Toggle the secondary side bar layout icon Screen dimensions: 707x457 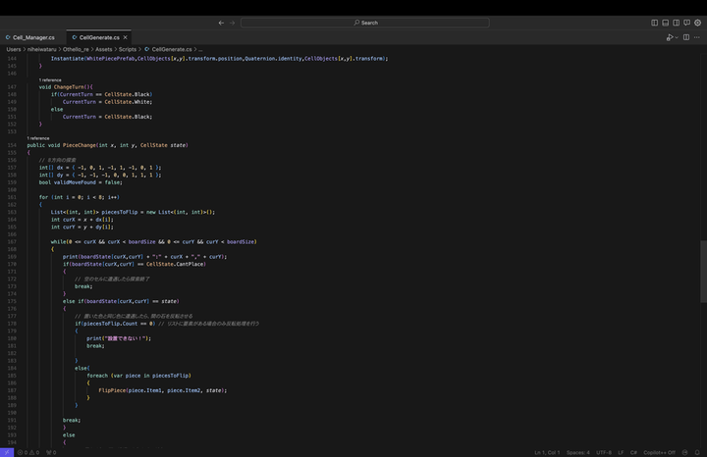point(676,23)
